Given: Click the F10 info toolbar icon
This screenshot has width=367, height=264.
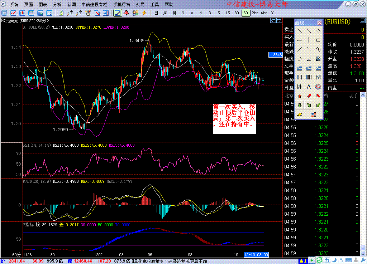Looking at the screenshot, I should [x=49, y=13].
